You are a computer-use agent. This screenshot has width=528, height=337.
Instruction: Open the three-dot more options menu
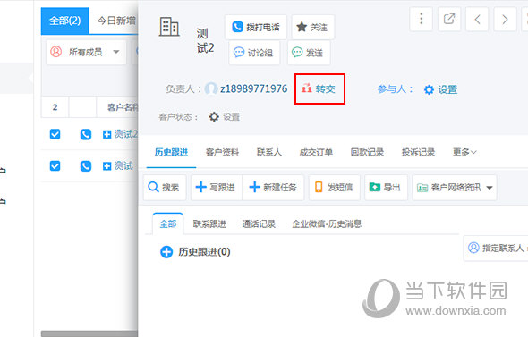[422, 19]
